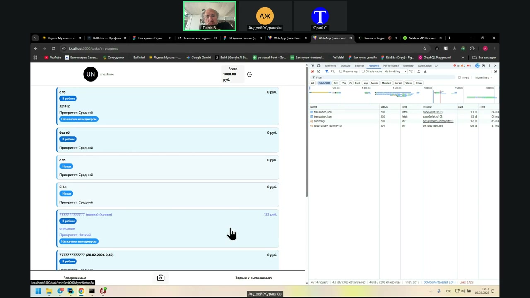Tick the Disable cache checkbox
The height and width of the screenshot is (298, 530).
pyautogui.click(x=364, y=72)
